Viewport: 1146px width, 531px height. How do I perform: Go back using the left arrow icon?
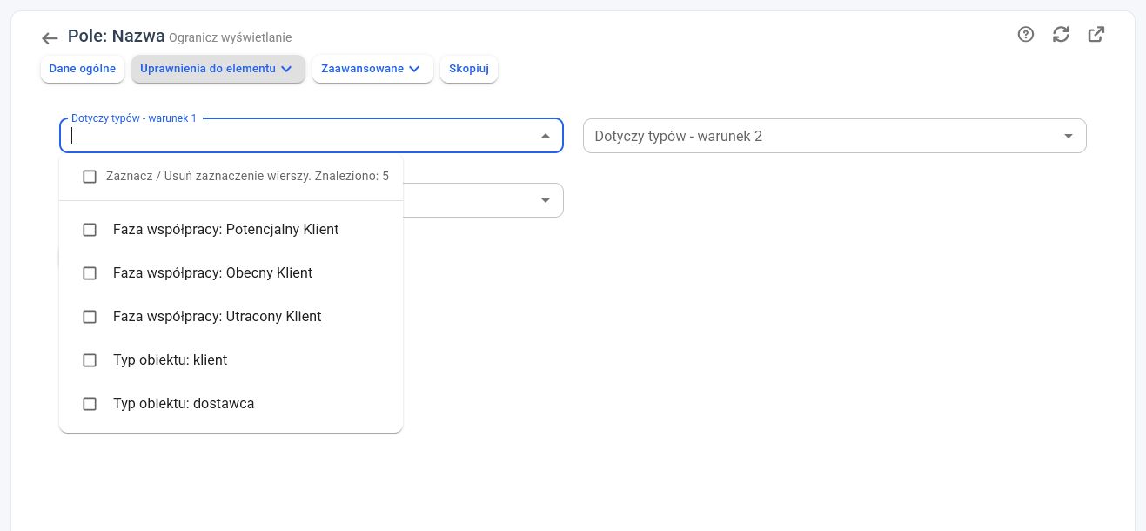click(50, 38)
